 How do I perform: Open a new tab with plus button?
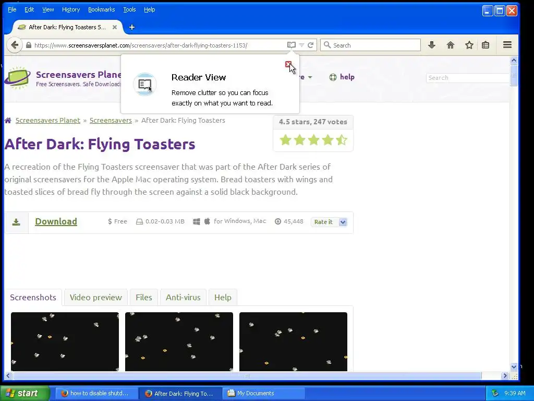(x=132, y=27)
